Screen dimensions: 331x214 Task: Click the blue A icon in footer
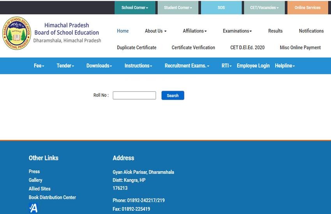pos(33,208)
